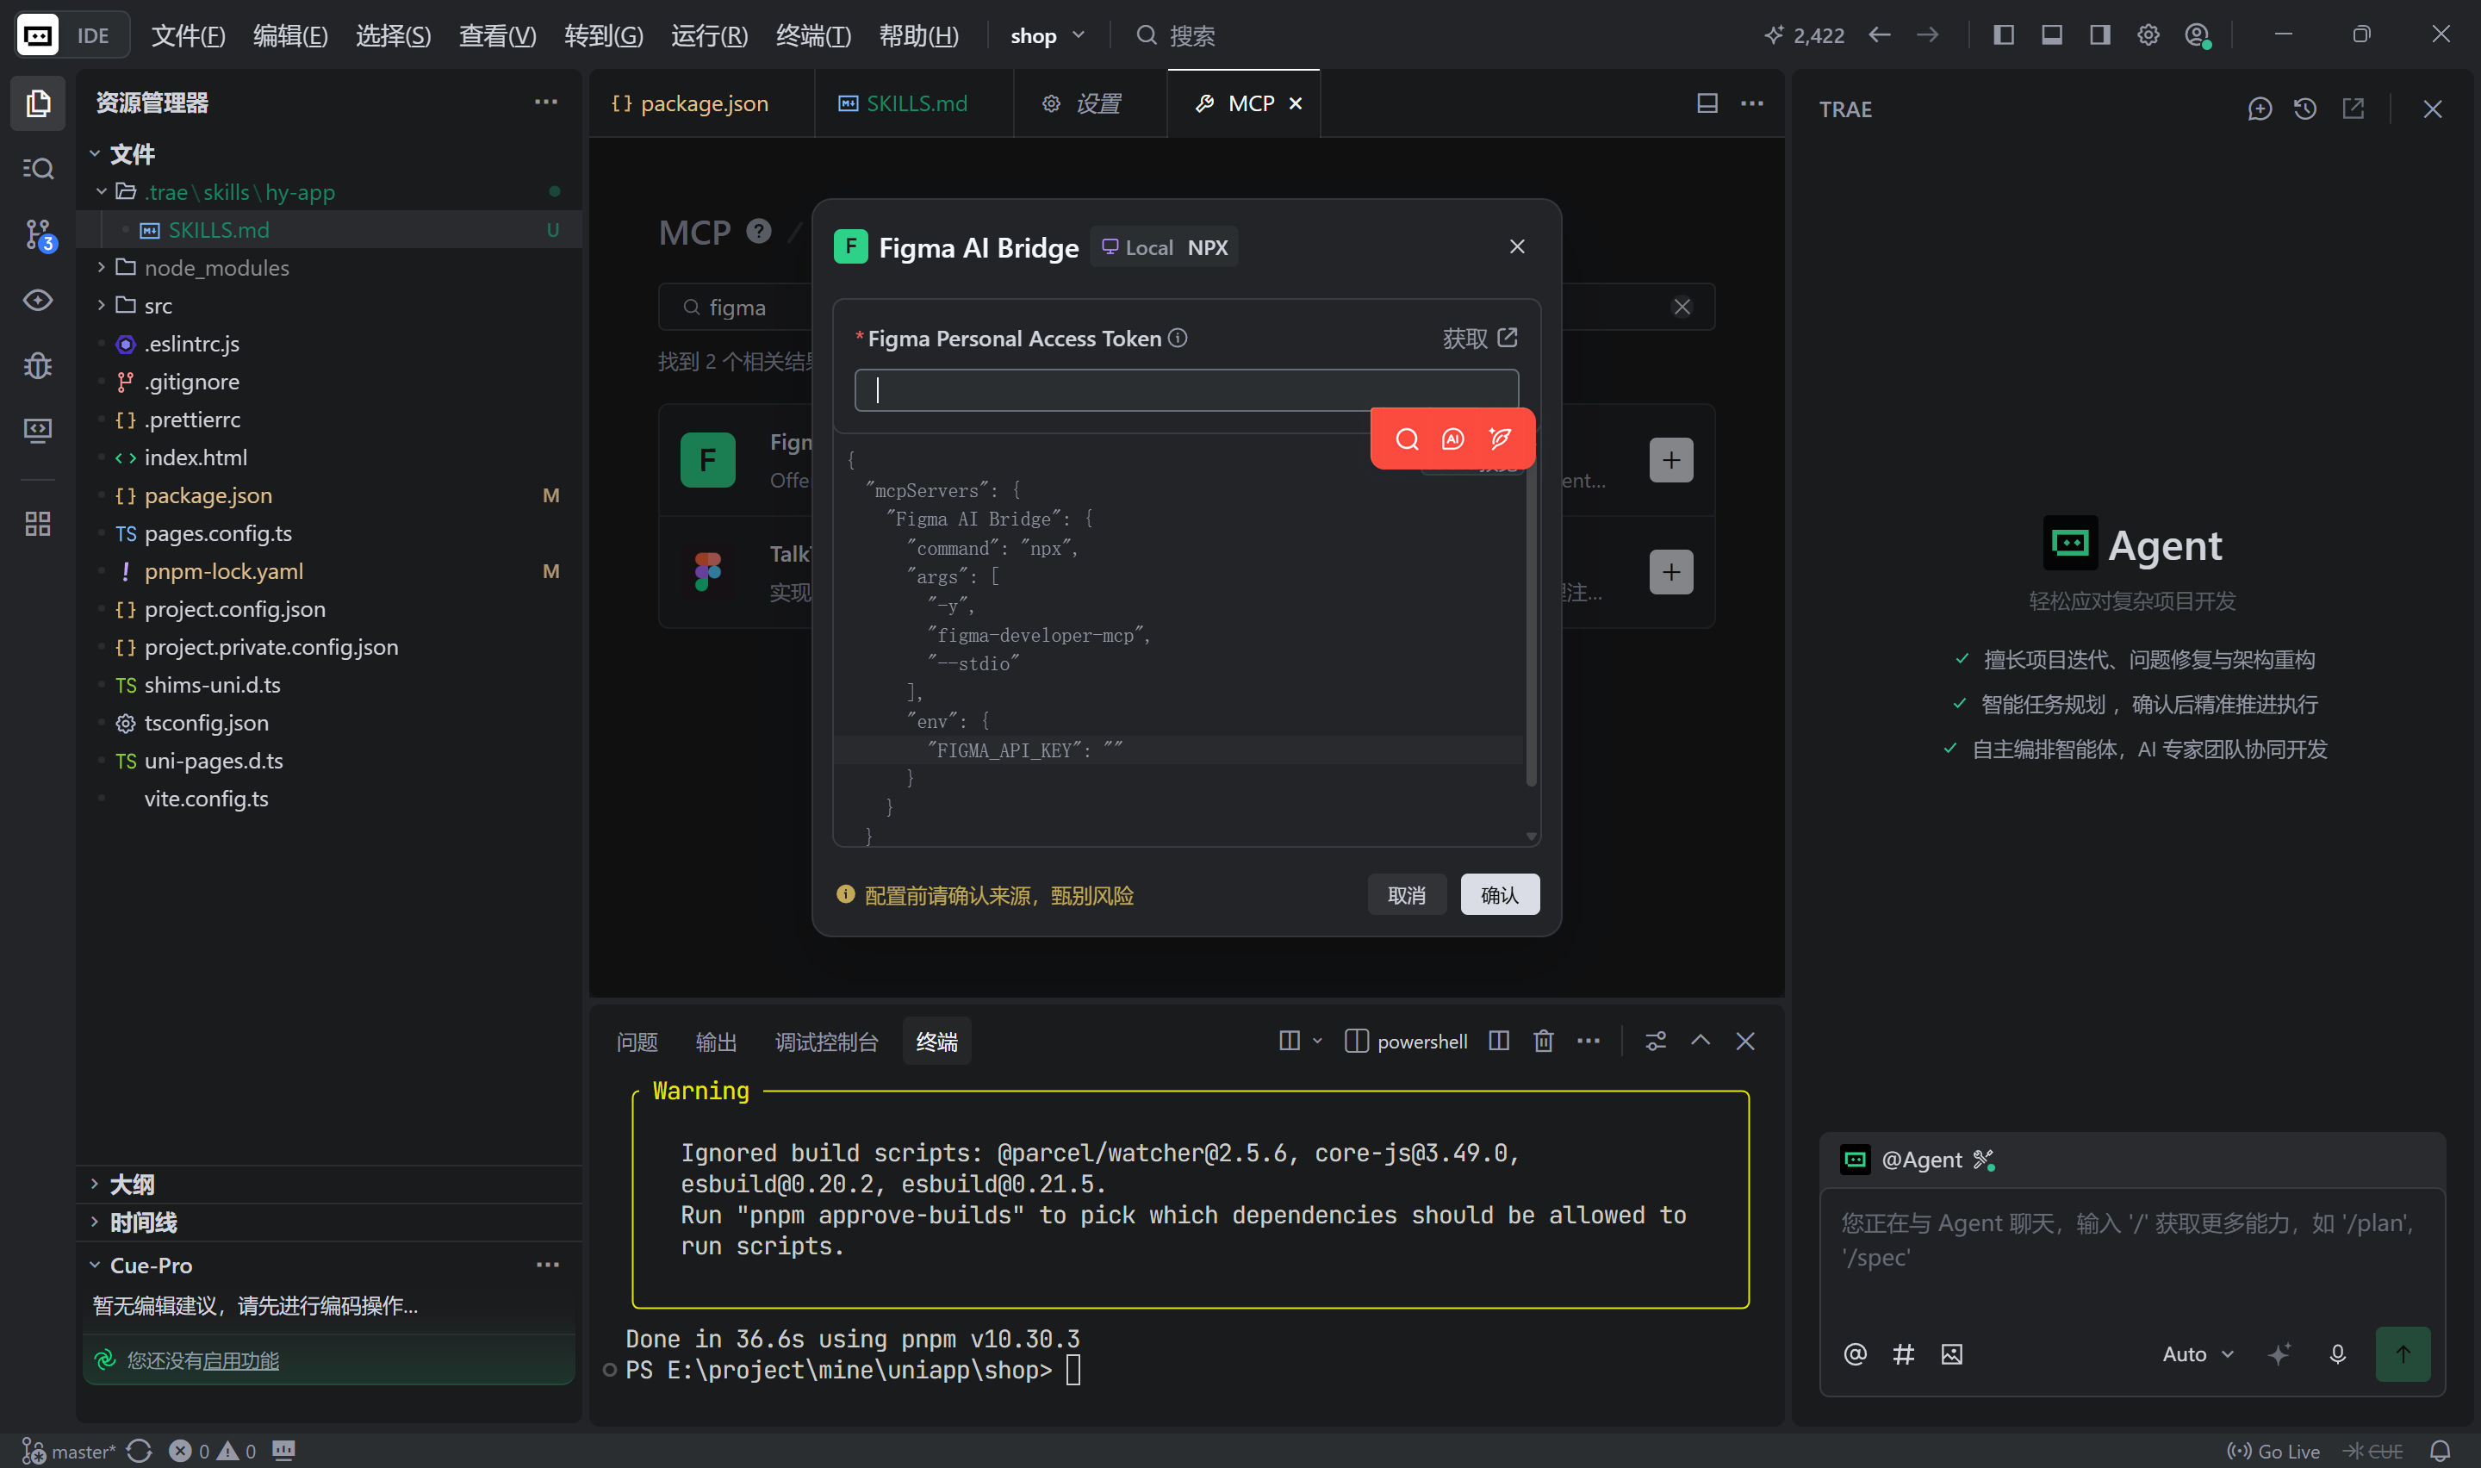2481x1468 pixels.
Task: Open the shop project dropdown
Action: [x=1048, y=35]
